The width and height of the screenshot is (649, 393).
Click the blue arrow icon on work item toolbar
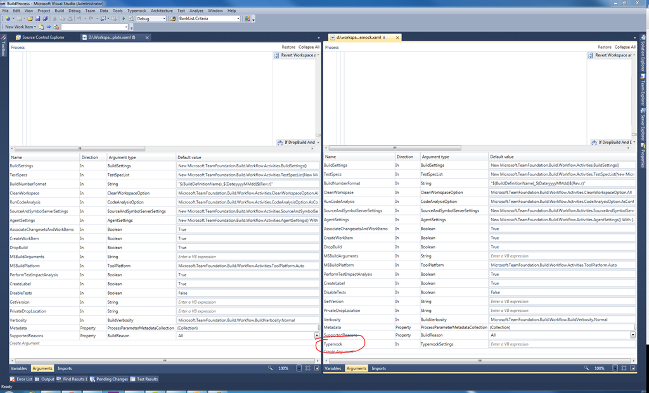point(48,27)
